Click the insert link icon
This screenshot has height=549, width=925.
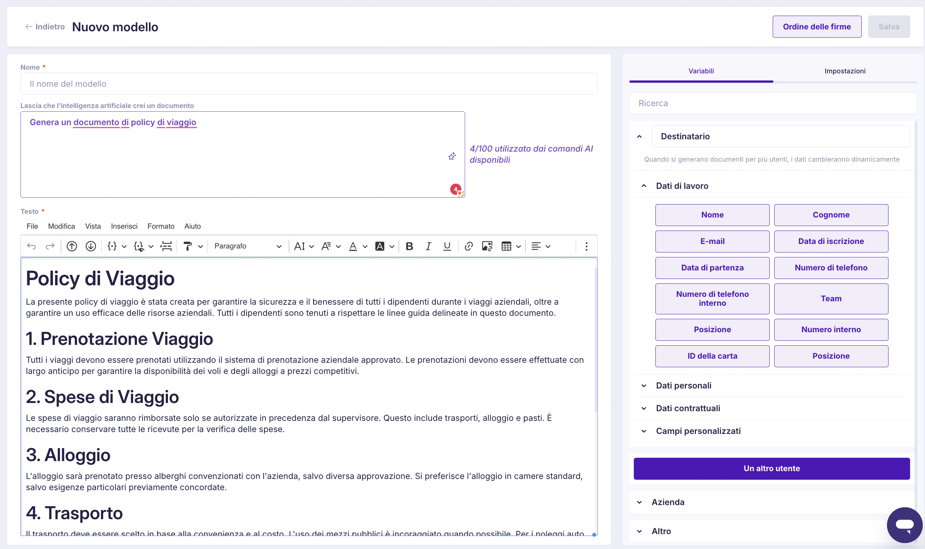click(x=468, y=246)
